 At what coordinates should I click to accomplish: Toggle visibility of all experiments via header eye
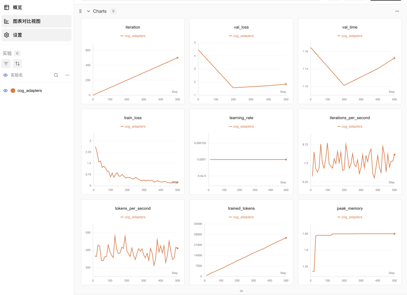point(6,75)
